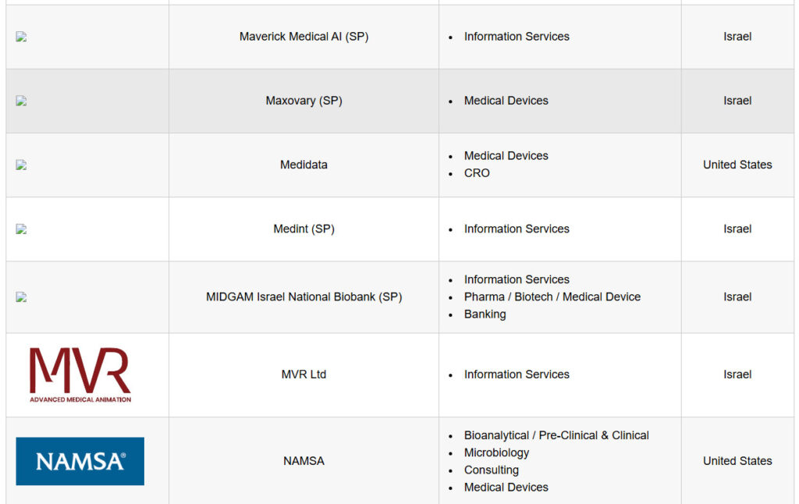Open the Maxovary (SP) company name

coord(304,101)
